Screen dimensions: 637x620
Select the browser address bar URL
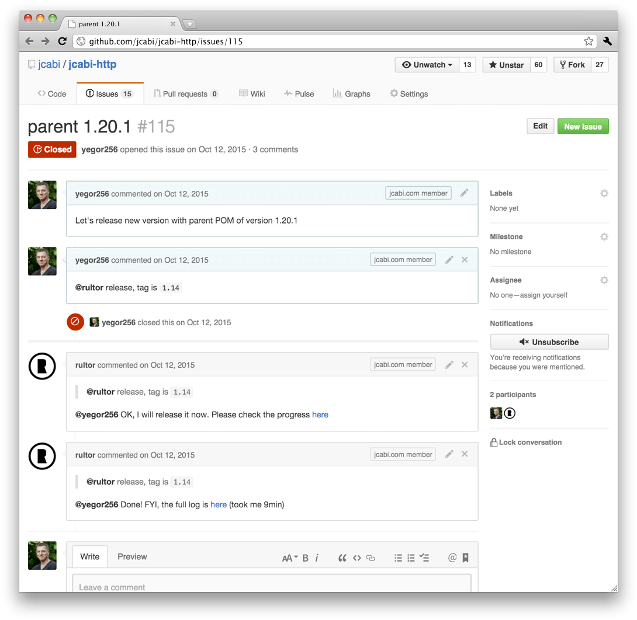click(x=335, y=41)
